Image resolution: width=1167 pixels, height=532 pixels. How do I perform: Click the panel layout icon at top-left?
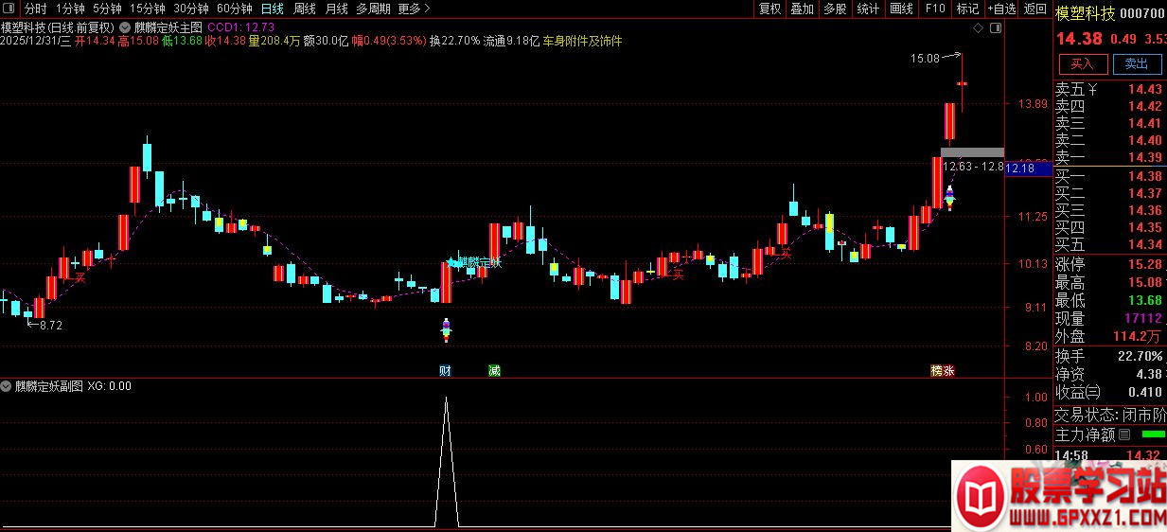click(9, 9)
